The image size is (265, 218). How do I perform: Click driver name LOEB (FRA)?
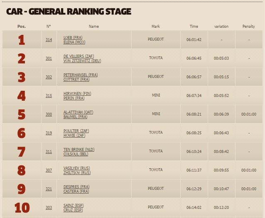click(73, 38)
